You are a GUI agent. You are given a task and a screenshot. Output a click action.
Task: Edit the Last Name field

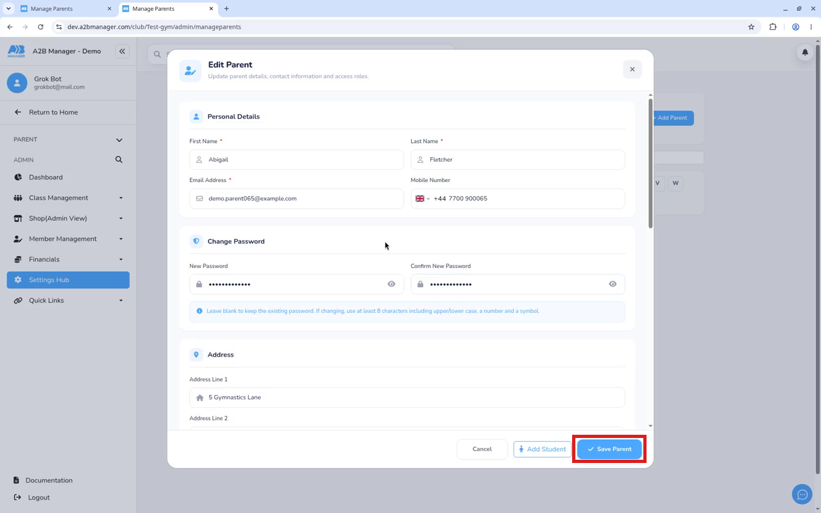(x=518, y=160)
